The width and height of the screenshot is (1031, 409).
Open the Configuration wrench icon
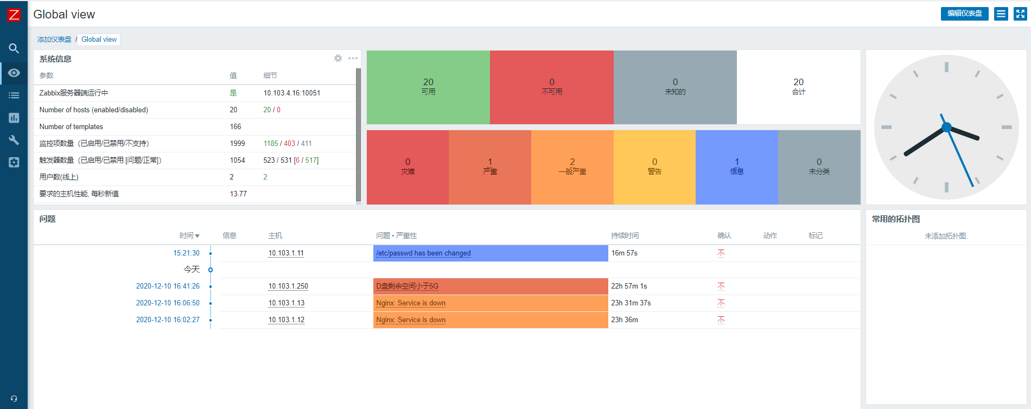coord(14,140)
